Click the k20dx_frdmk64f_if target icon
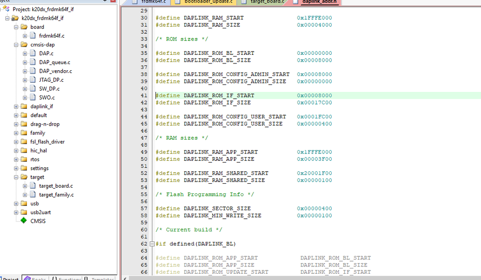The image size is (481, 280). (15, 18)
